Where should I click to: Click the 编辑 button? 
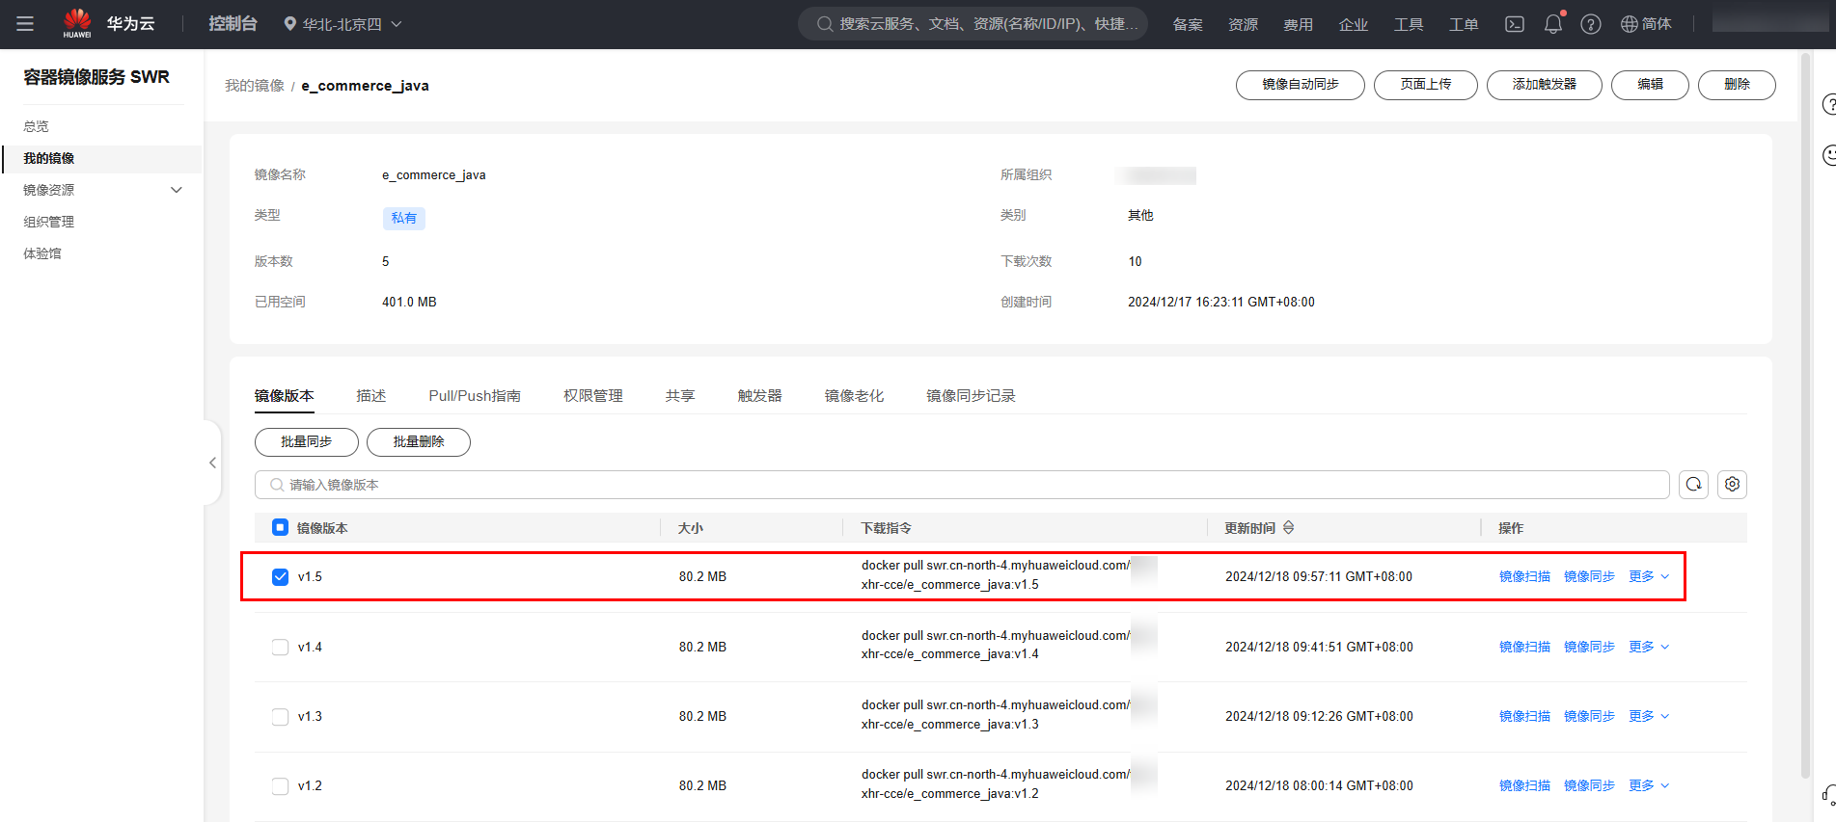pos(1651,85)
